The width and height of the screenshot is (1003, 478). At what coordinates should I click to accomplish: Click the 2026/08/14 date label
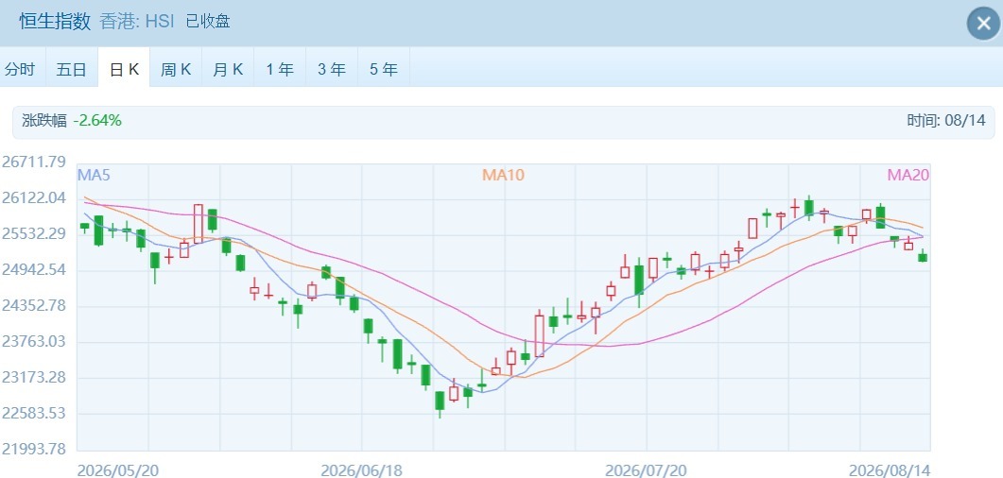click(890, 470)
